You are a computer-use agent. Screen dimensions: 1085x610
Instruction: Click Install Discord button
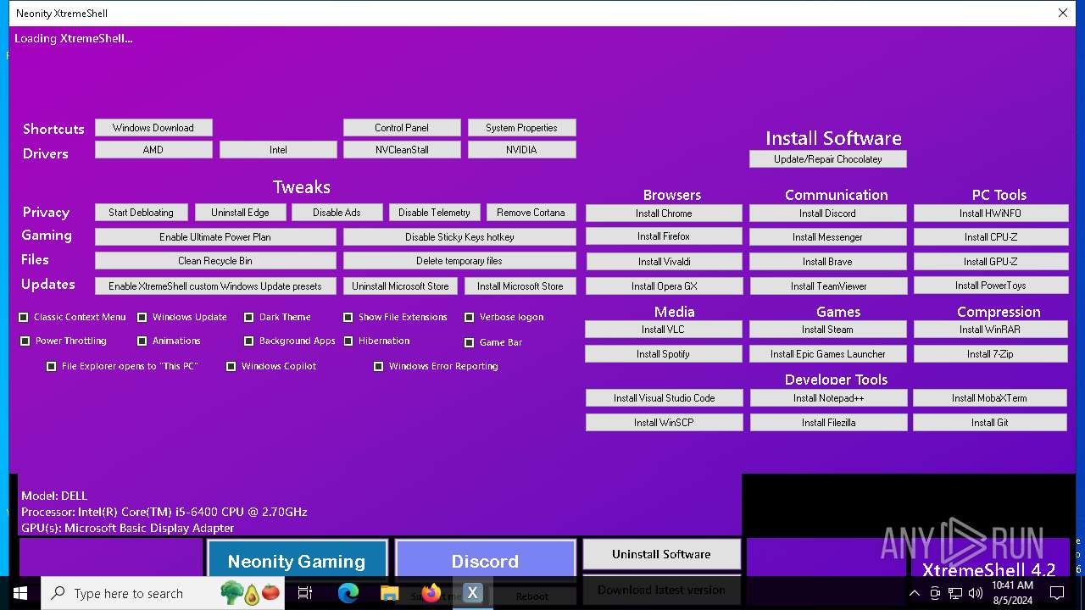click(x=828, y=213)
